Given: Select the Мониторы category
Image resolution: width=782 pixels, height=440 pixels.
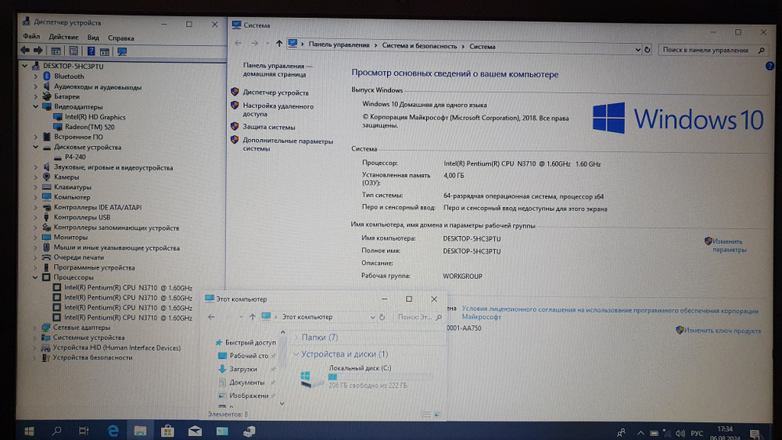Looking at the screenshot, I should tap(70, 237).
